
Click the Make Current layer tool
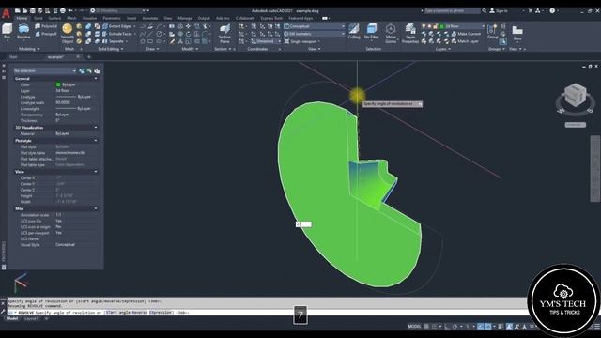tap(466, 34)
